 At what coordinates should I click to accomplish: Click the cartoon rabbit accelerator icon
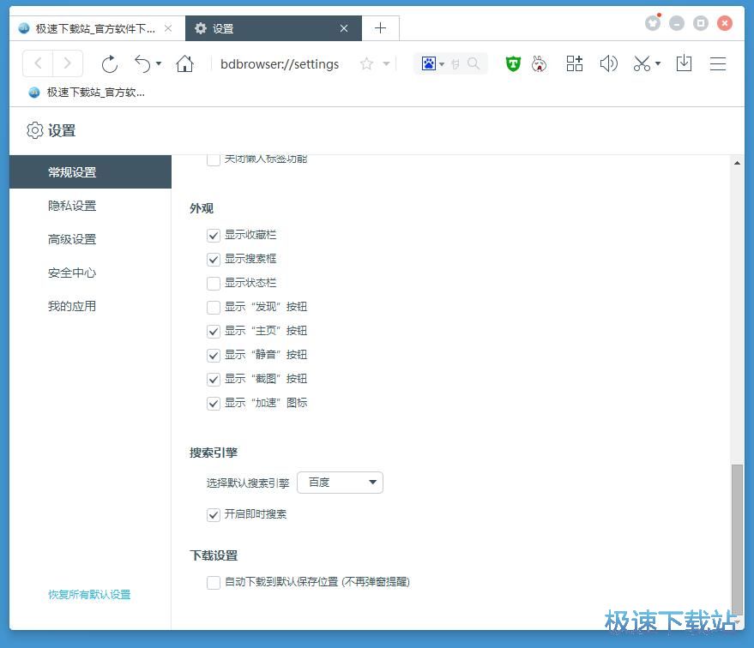[x=539, y=63]
